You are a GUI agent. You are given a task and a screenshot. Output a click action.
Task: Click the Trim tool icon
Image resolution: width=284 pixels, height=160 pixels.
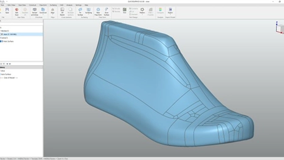[x=125, y=11]
